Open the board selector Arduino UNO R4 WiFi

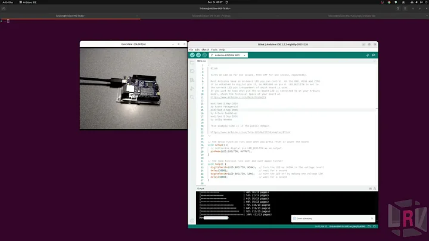228,55
